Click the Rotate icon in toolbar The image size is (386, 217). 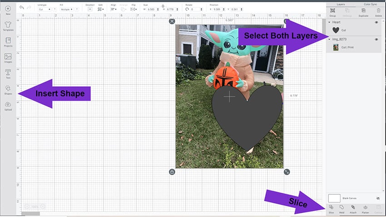pyautogui.click(x=187, y=9)
